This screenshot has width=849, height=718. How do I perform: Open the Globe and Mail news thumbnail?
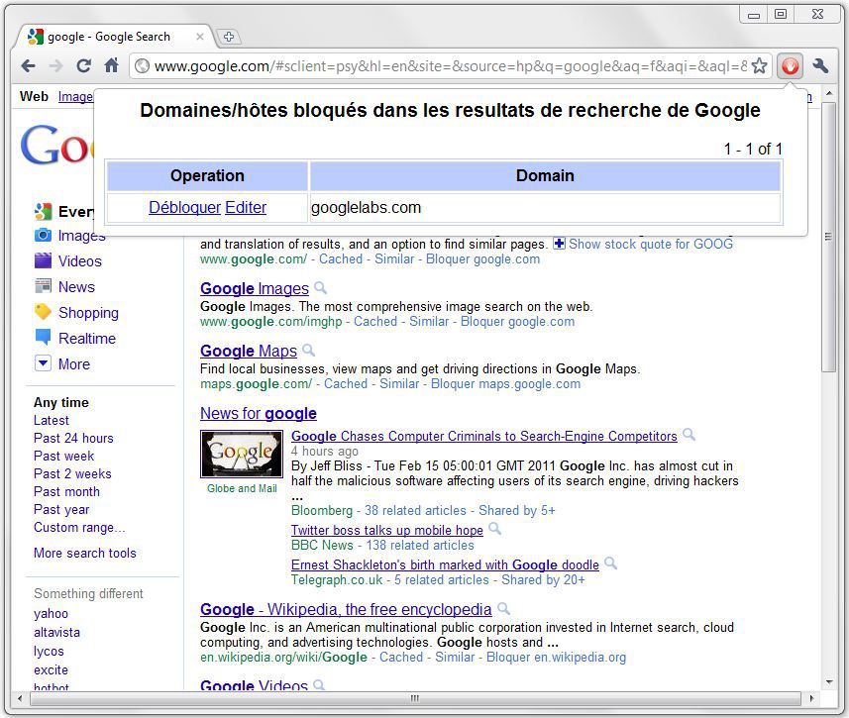coord(242,454)
